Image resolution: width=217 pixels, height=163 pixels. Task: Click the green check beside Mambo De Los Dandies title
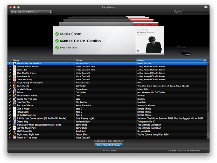click(57, 41)
